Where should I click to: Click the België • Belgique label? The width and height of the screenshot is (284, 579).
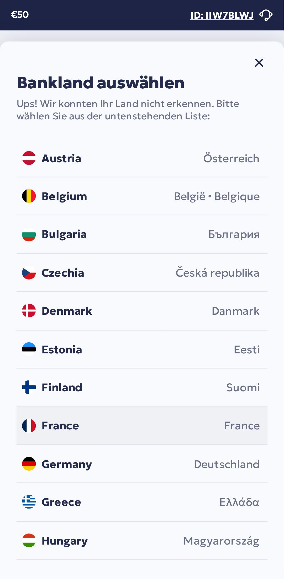217,196
